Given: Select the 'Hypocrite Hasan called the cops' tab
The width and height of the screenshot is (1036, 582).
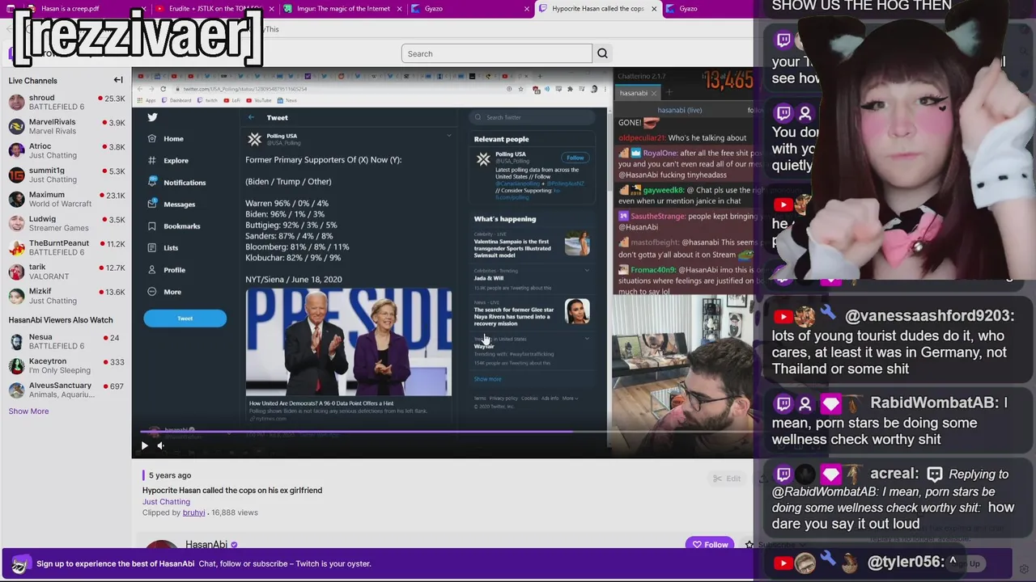Looking at the screenshot, I should tap(597, 9).
